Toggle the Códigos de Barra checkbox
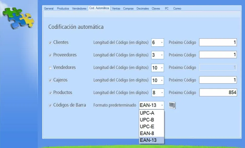Viewport: 245px width, 148px height. [50, 105]
